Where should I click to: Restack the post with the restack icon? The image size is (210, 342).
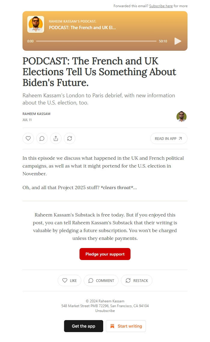click(x=70, y=138)
